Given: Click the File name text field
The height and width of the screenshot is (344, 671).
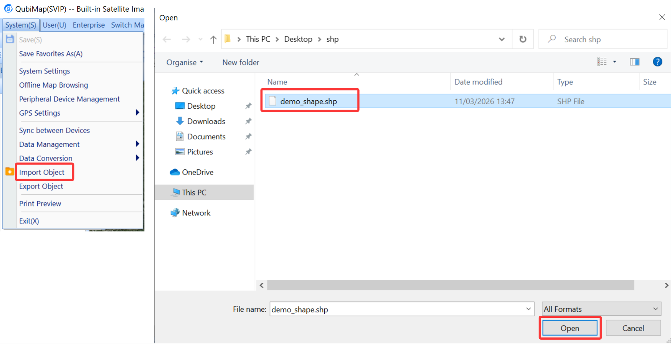Looking at the screenshot, I should (402, 309).
